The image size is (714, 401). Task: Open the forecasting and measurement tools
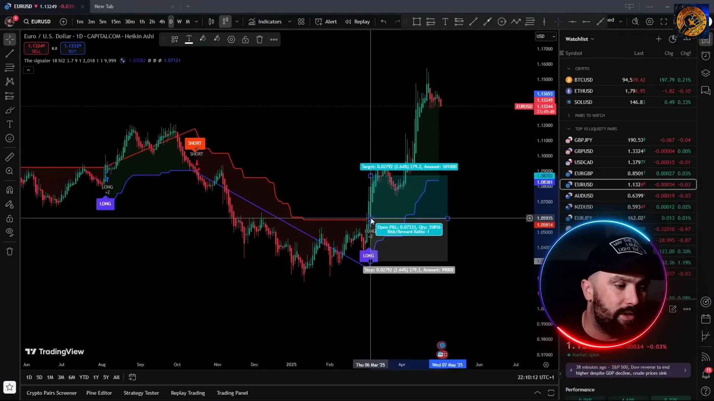(10, 96)
